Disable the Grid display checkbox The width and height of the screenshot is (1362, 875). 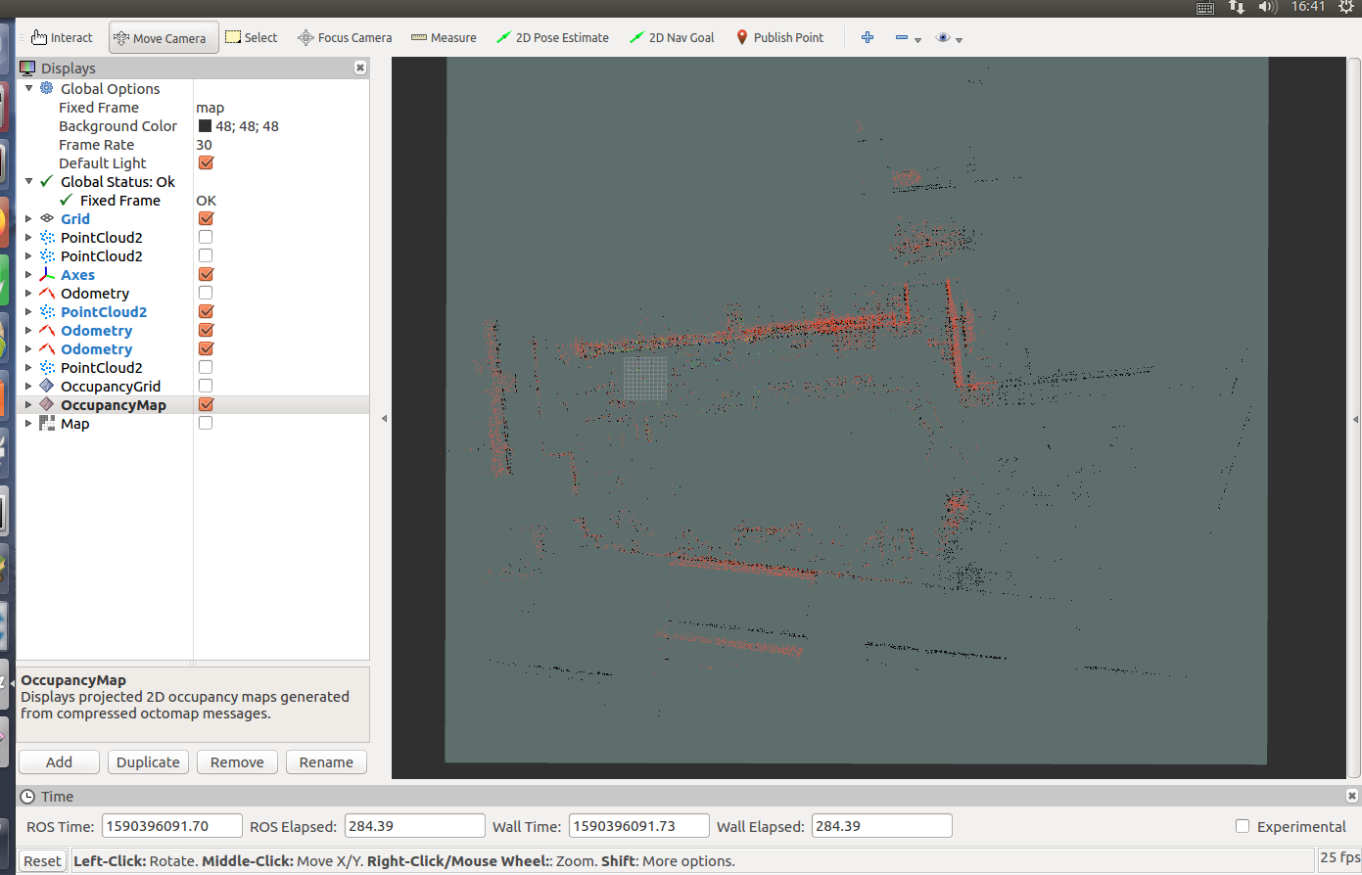tap(206, 218)
